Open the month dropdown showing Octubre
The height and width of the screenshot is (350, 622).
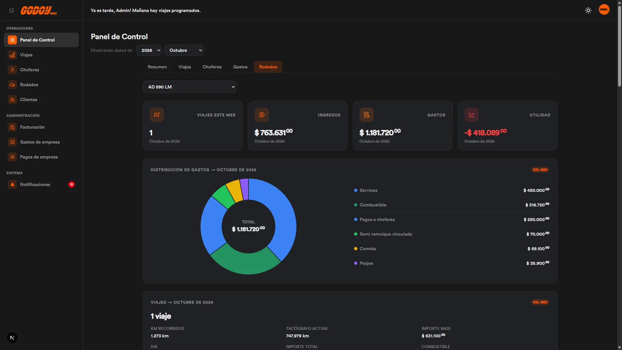coord(184,50)
